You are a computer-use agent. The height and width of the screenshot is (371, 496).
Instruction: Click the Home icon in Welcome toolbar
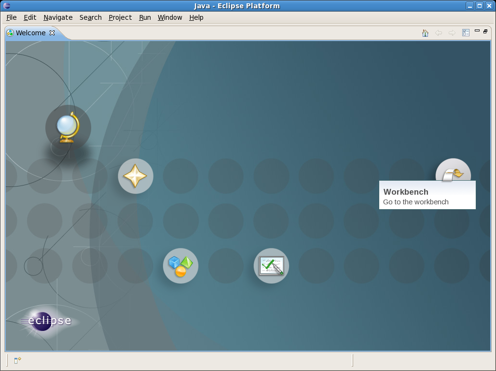[425, 33]
